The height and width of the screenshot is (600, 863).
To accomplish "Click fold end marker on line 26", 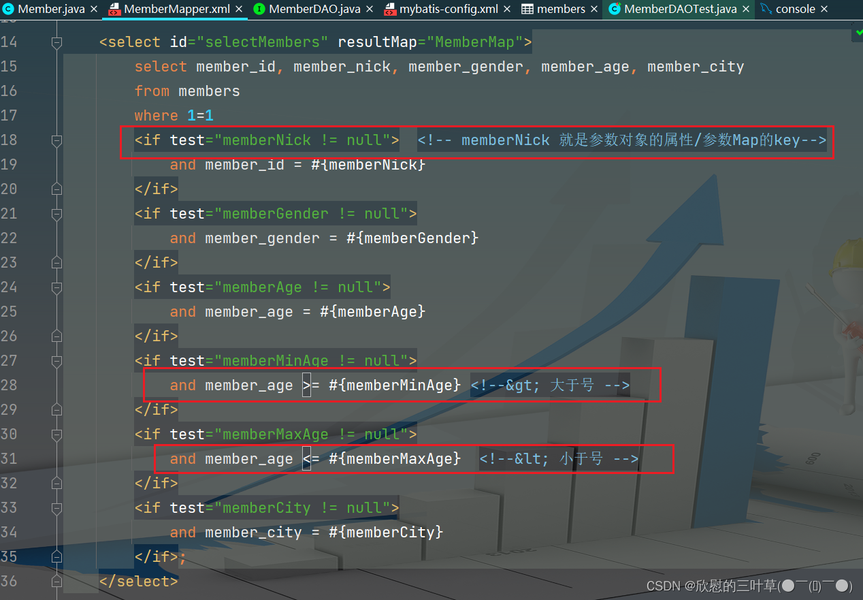I will (x=56, y=336).
